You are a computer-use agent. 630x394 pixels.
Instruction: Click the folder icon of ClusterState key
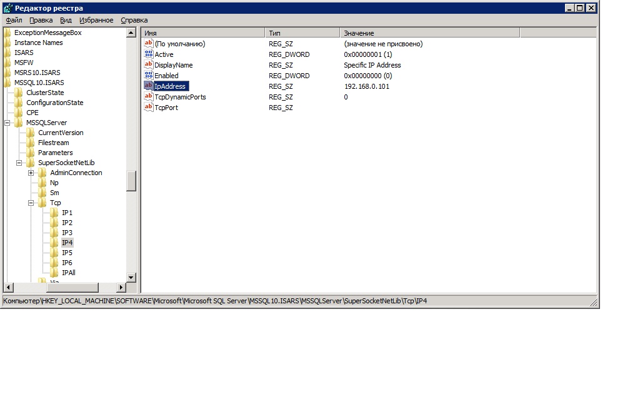[19, 93]
